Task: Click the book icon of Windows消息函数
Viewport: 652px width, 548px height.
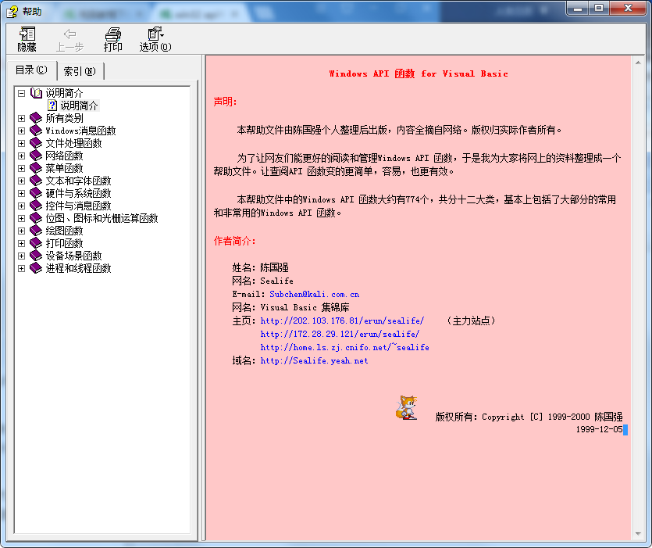Action: coord(35,131)
